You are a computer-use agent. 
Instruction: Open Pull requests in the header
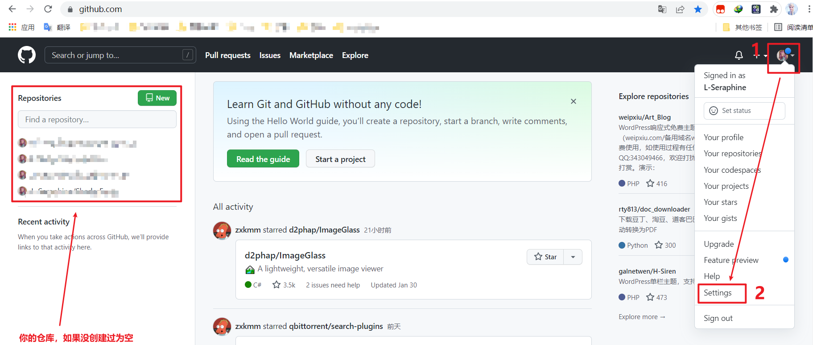pyautogui.click(x=228, y=55)
